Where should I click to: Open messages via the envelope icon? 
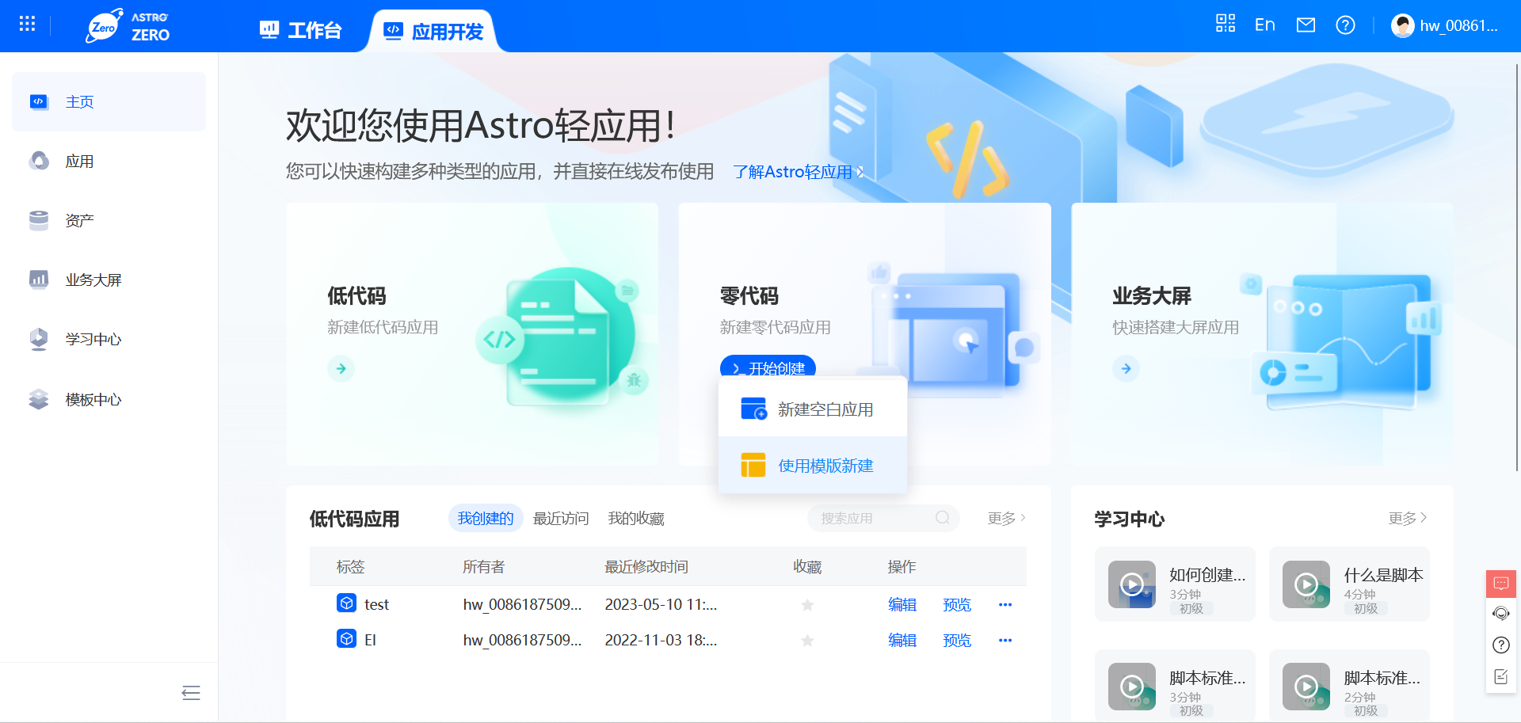[x=1306, y=24]
